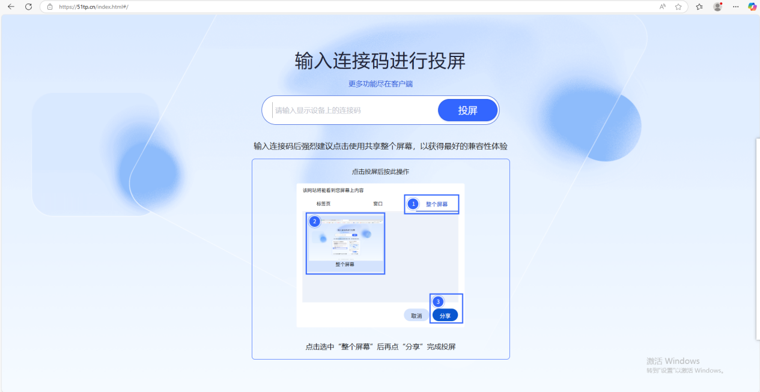Viewport: 760px width, 392px height.
Task: Select the 标签页 tab in the guide
Action: [x=323, y=204]
